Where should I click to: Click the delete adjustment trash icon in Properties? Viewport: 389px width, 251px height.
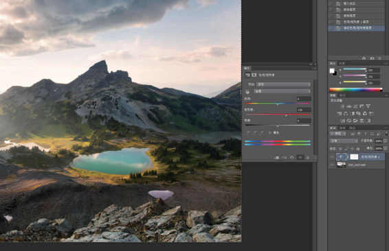[x=308, y=158]
